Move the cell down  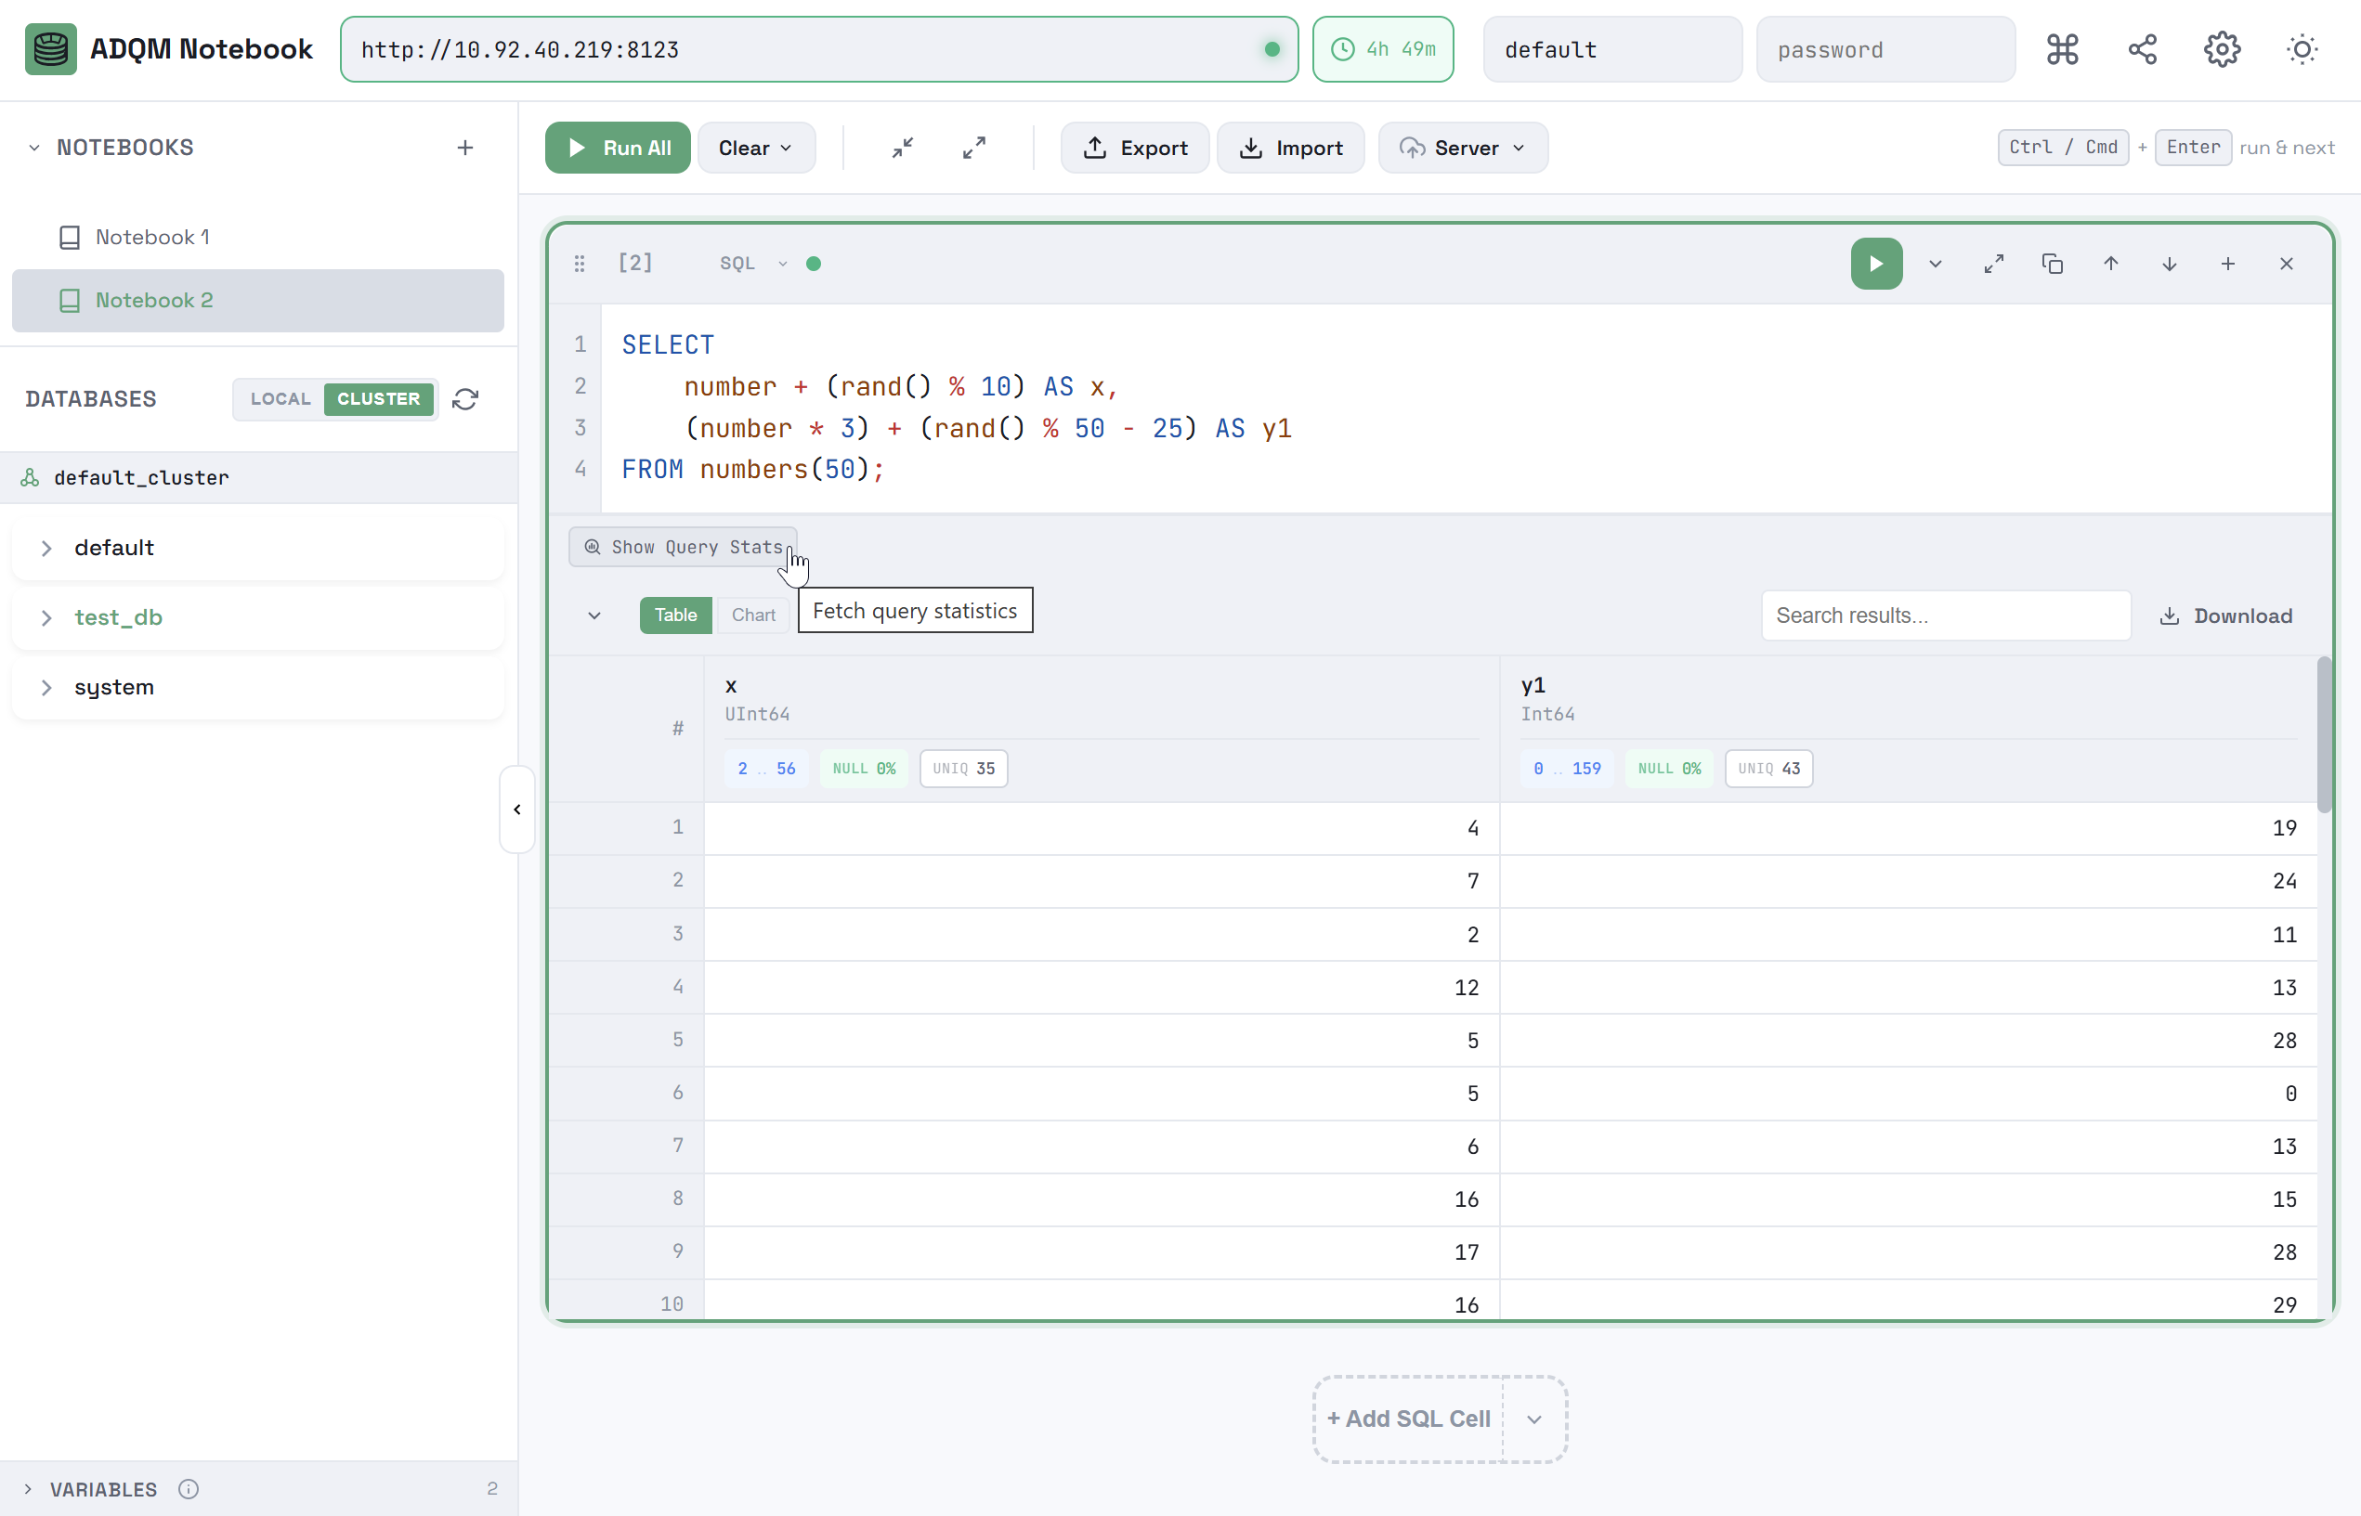[x=2168, y=263]
